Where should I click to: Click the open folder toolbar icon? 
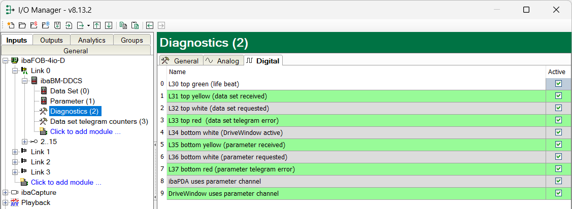pyautogui.click(x=22, y=25)
